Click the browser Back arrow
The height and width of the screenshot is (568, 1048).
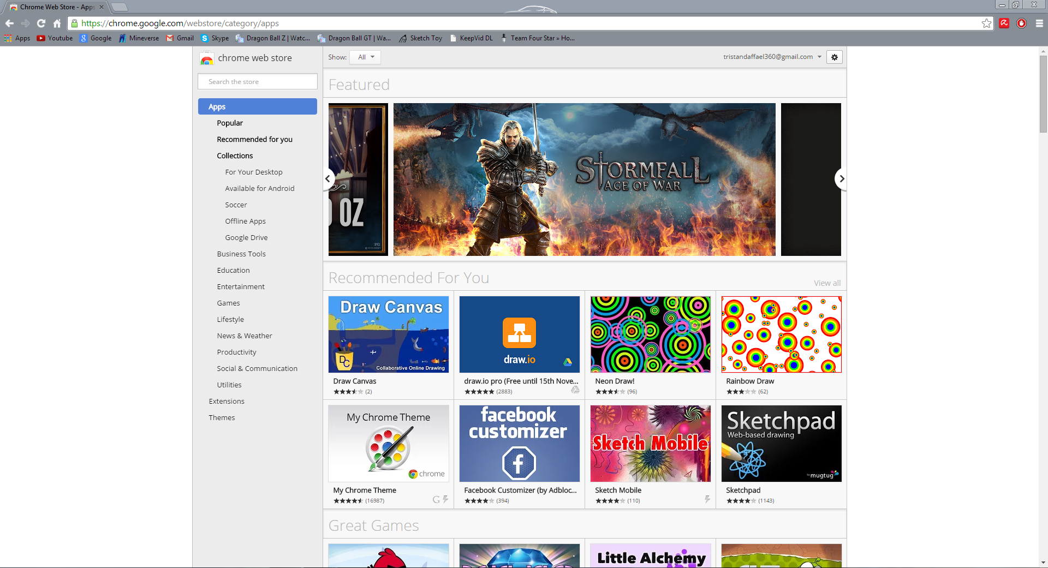coord(9,23)
